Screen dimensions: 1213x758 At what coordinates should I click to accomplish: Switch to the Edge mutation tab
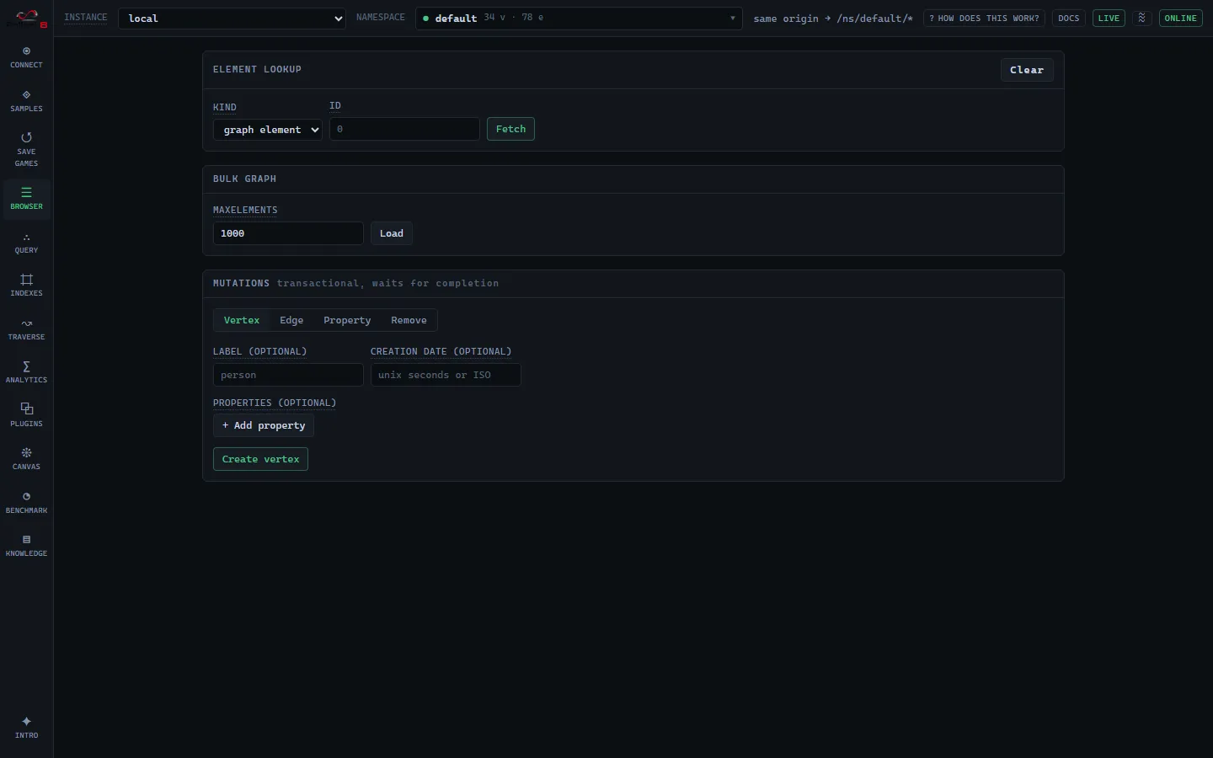[291, 320]
